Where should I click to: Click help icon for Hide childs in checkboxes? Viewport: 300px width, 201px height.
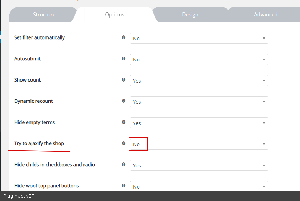tap(124, 165)
